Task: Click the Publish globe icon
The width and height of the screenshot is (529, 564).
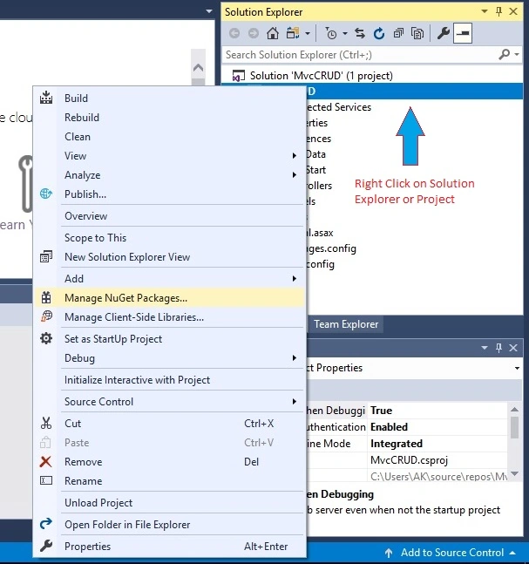Action: (x=46, y=194)
